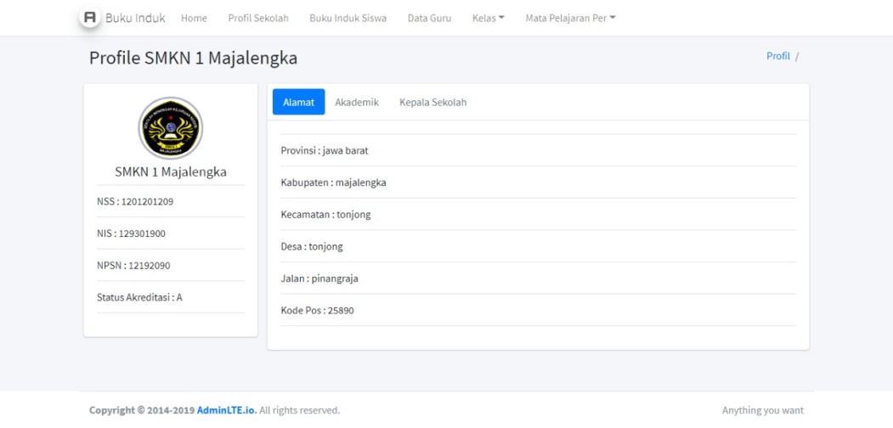Click the Kabupaten : majalengka row
Image resolution: width=893 pixels, height=428 pixels.
point(538,182)
